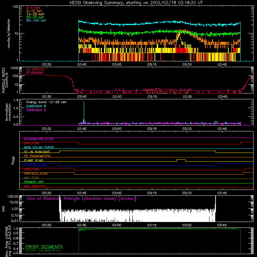Image resolution: width=257 pixels, height=257 pixels.
Task: Click the 1000 y-axis value in particle rates plot
Action: [14, 68]
